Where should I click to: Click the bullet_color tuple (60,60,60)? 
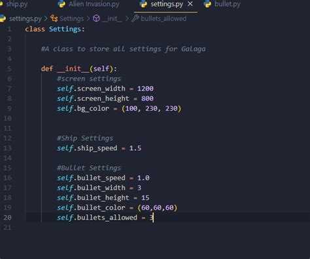point(158,208)
